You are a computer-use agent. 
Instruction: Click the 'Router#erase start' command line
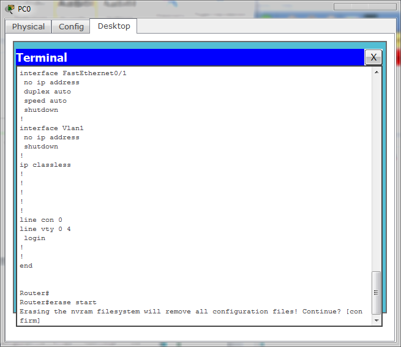(x=58, y=302)
